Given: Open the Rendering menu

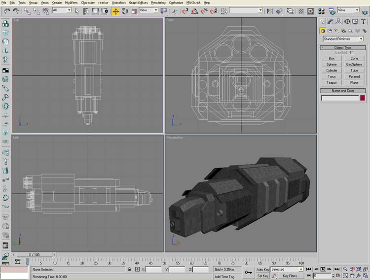Looking at the screenshot, I should pyautogui.click(x=158, y=2).
